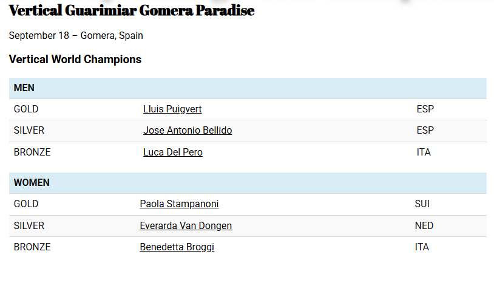This screenshot has width=494, height=288.
Task: Click the Vertical World Champions subheading
Action: pyautogui.click(x=75, y=60)
